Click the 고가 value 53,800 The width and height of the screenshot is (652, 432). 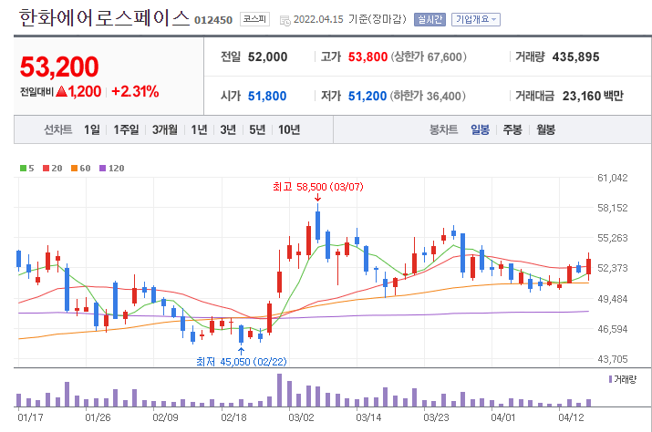(x=367, y=57)
